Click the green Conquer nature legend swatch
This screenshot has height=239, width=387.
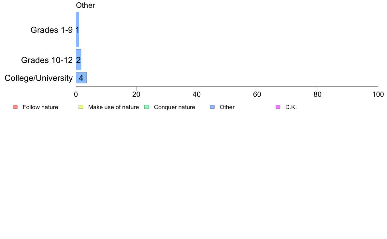(147, 107)
